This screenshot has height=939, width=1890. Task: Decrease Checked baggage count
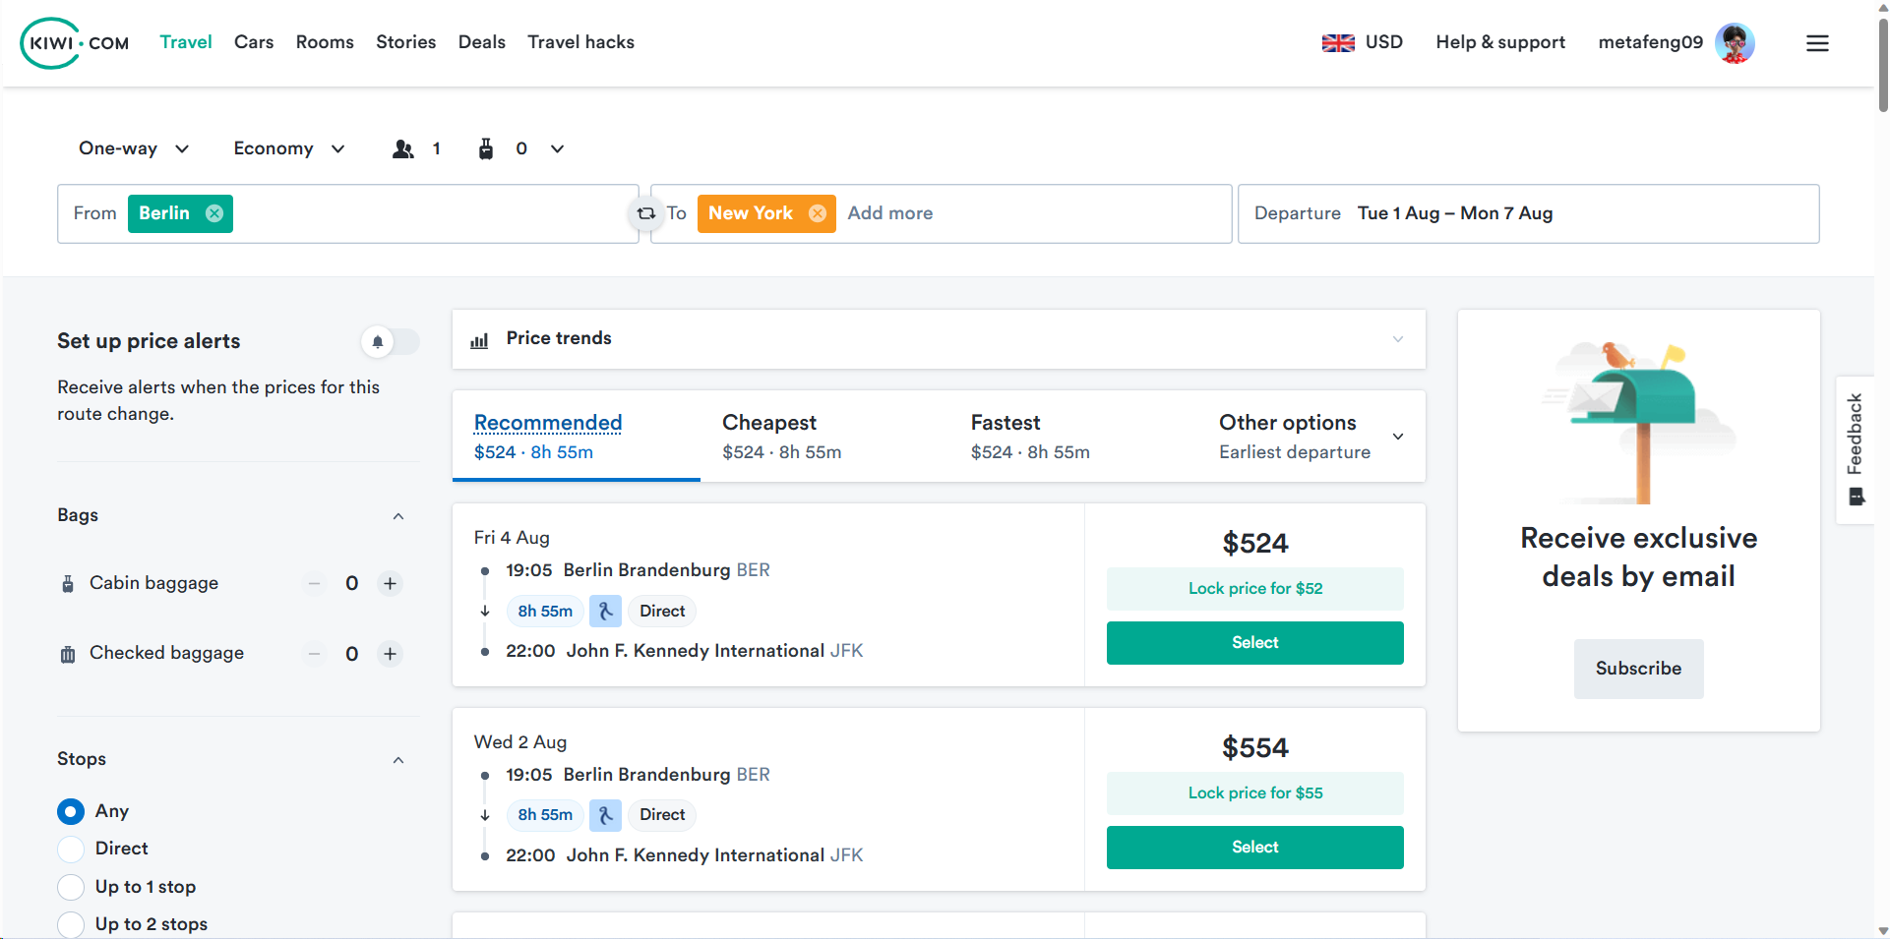tap(314, 654)
